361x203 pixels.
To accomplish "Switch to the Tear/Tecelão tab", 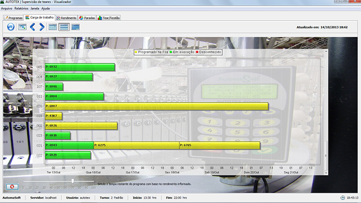I will tap(109, 18).
